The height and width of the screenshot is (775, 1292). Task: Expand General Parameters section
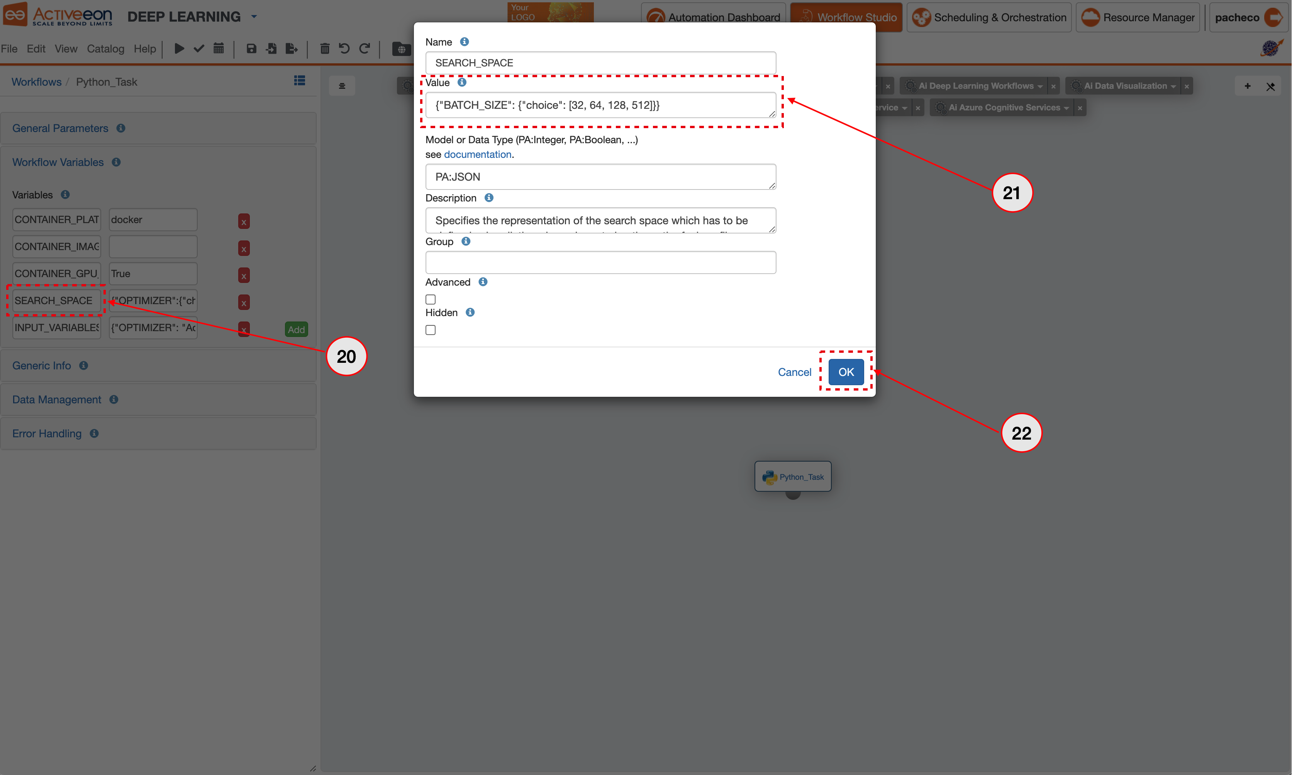pyautogui.click(x=60, y=127)
